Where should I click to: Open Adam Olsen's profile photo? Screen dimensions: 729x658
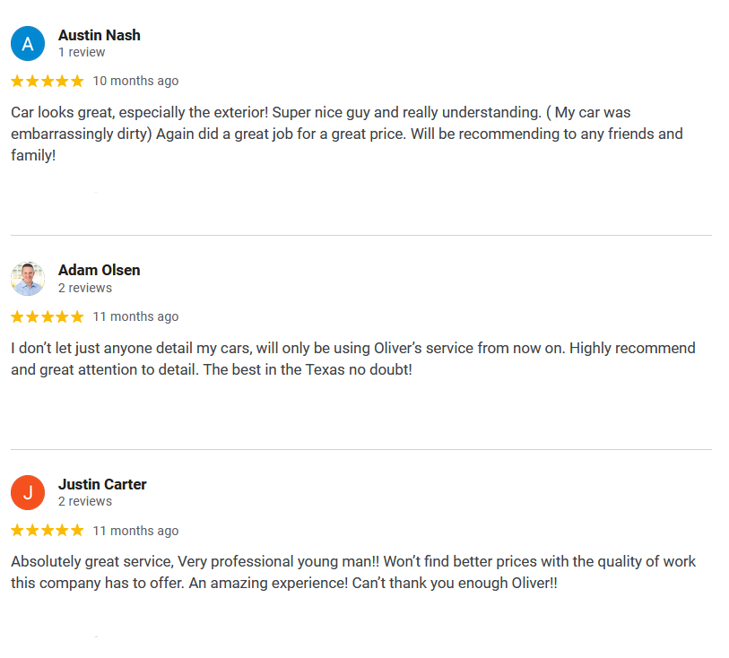tap(28, 279)
